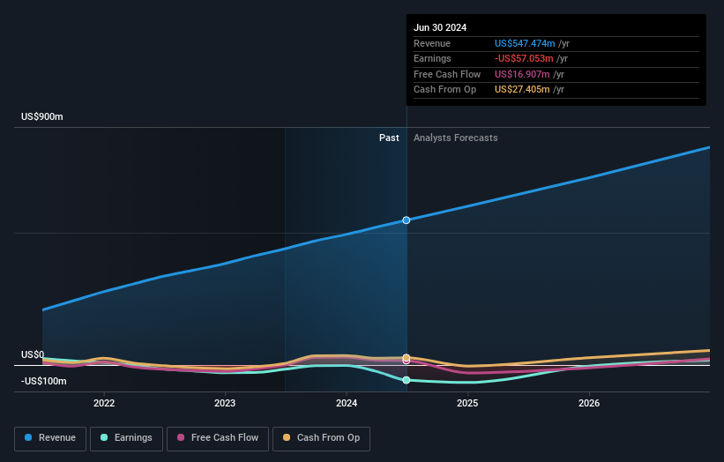Toggle the Free Cash Flow legend button
This screenshot has width=724, height=462.
[218, 438]
